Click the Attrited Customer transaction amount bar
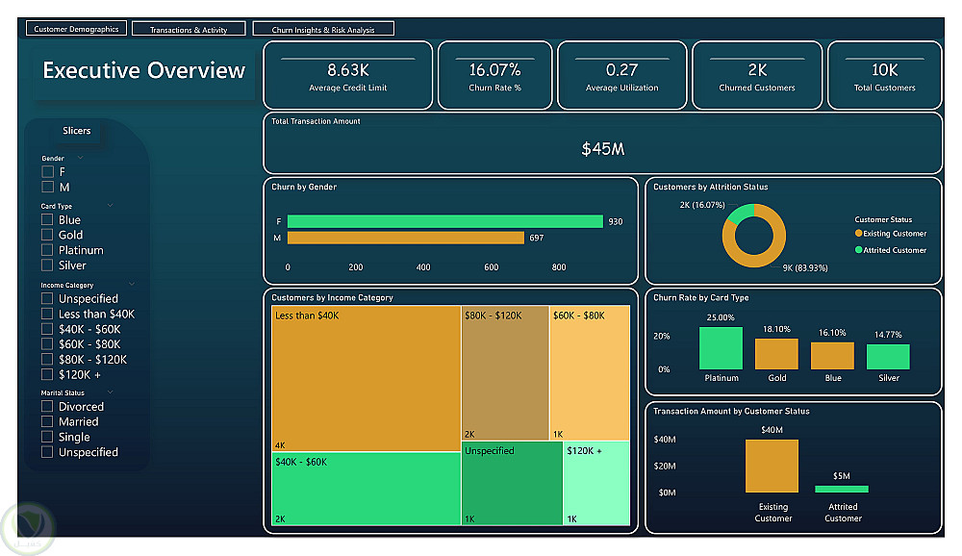This screenshot has height=556, width=962. (x=842, y=489)
